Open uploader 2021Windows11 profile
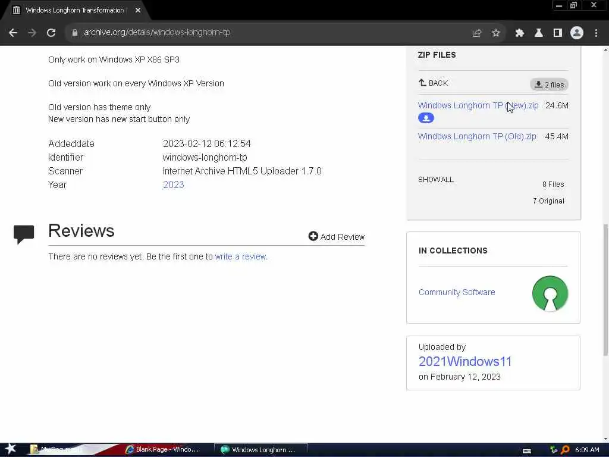The height and width of the screenshot is (457, 609). pyautogui.click(x=465, y=361)
